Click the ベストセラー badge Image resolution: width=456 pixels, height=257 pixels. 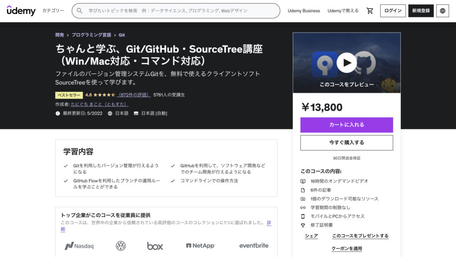(x=69, y=95)
